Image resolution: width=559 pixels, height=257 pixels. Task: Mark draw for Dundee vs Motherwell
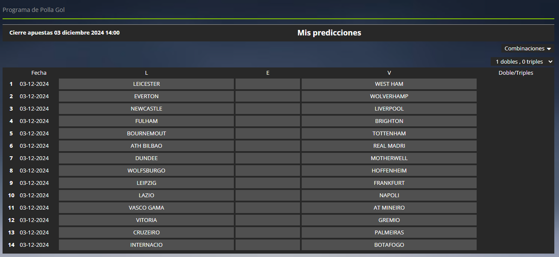tap(268, 158)
